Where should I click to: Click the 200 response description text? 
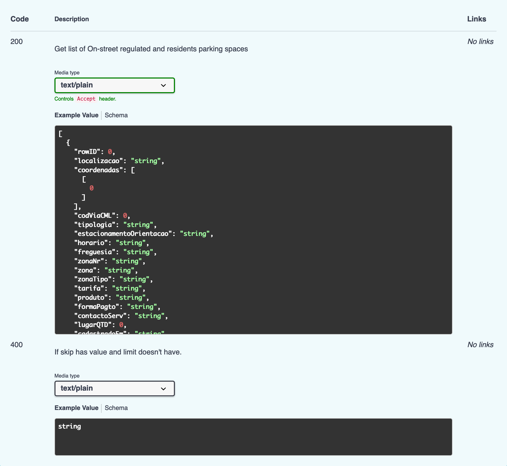(x=151, y=49)
